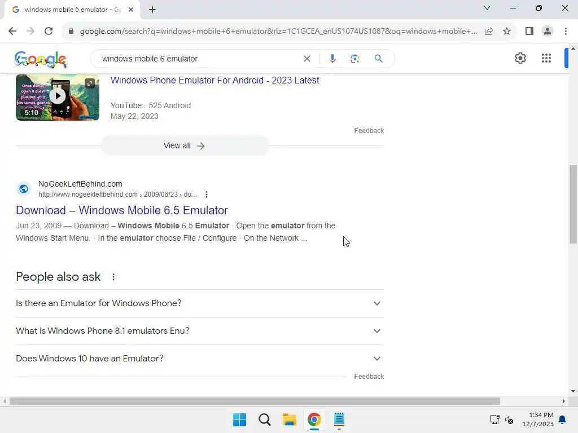Viewport: 578px width, 433px height.
Task: Open a new browser tab
Action: pos(152,10)
